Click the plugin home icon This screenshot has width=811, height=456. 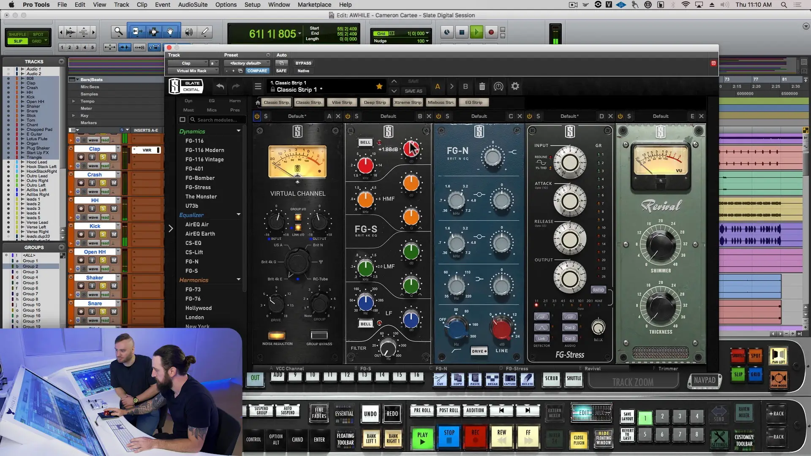click(258, 103)
